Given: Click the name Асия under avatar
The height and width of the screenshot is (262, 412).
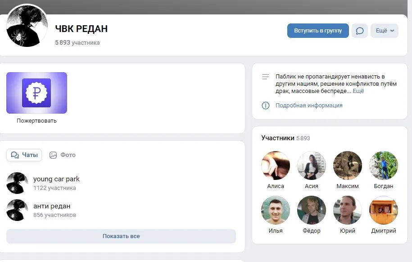Looking at the screenshot, I should pyautogui.click(x=312, y=186).
